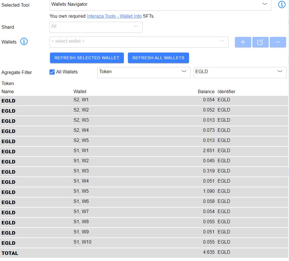Open the EGLD token selection dropdown
Screen dimensions: 289x261
coord(240,72)
